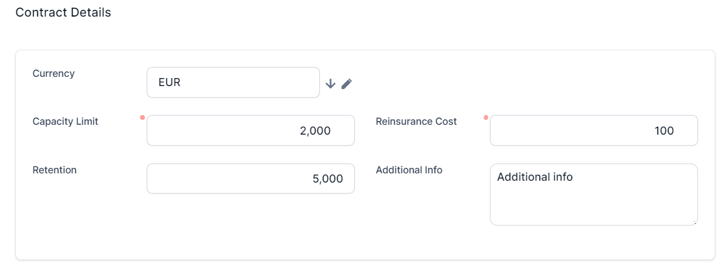This screenshot has width=725, height=268.
Task: Click the EUR text in Currency
Action: (169, 82)
